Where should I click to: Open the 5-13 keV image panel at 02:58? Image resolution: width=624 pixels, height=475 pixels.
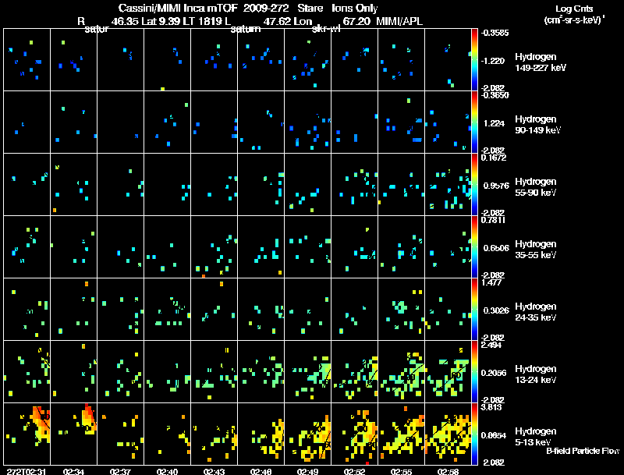(448, 434)
